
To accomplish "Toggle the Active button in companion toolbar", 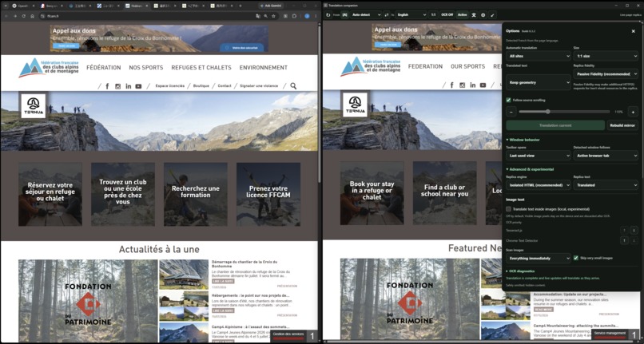I will 463,15.
